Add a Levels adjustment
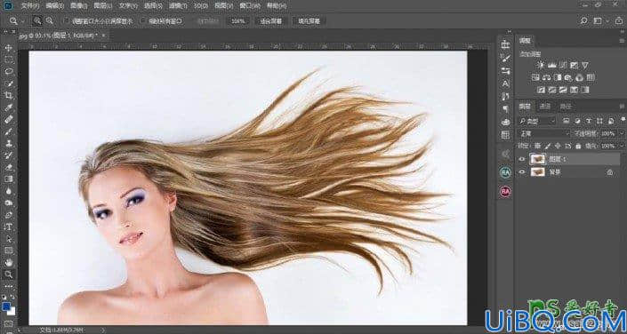Viewport: 627px width, 334px height. [x=552, y=65]
